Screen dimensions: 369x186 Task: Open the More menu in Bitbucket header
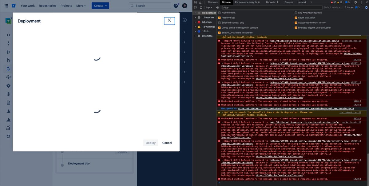(81, 6)
